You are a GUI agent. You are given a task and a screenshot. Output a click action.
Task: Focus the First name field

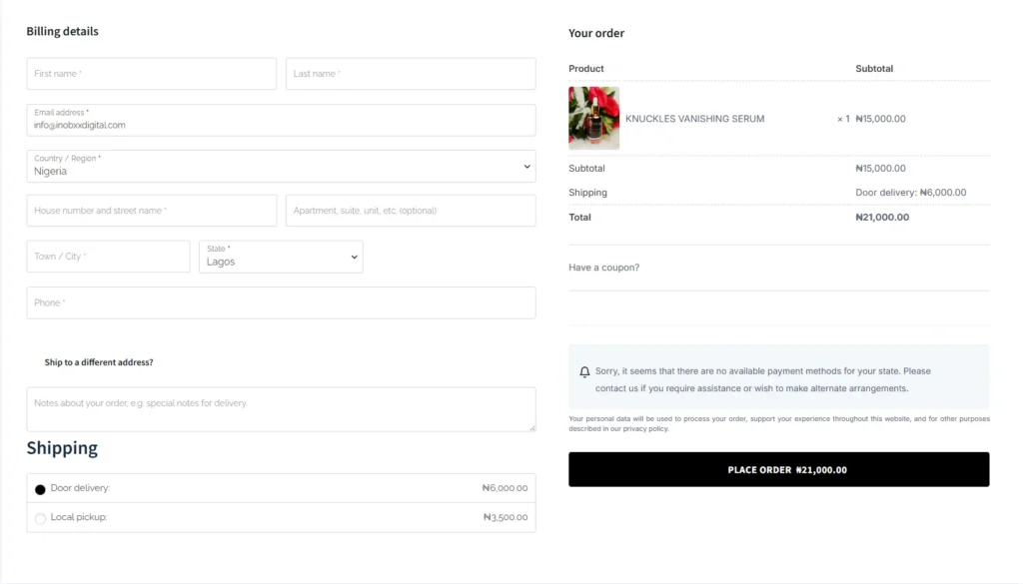point(151,74)
